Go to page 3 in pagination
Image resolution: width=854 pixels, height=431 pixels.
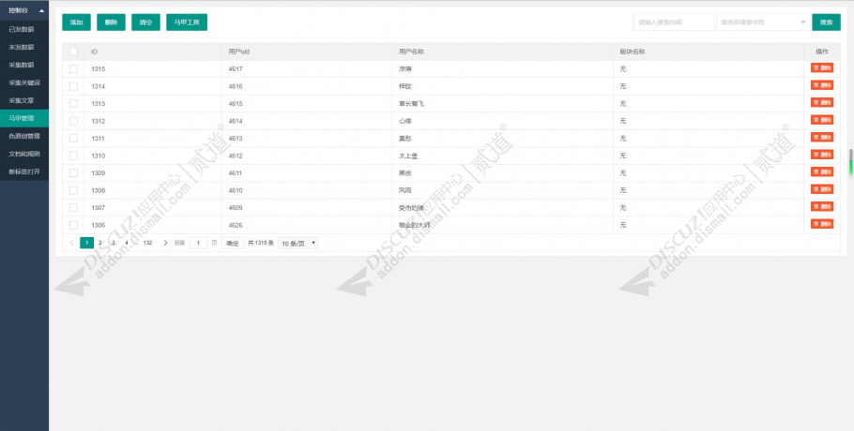(114, 243)
